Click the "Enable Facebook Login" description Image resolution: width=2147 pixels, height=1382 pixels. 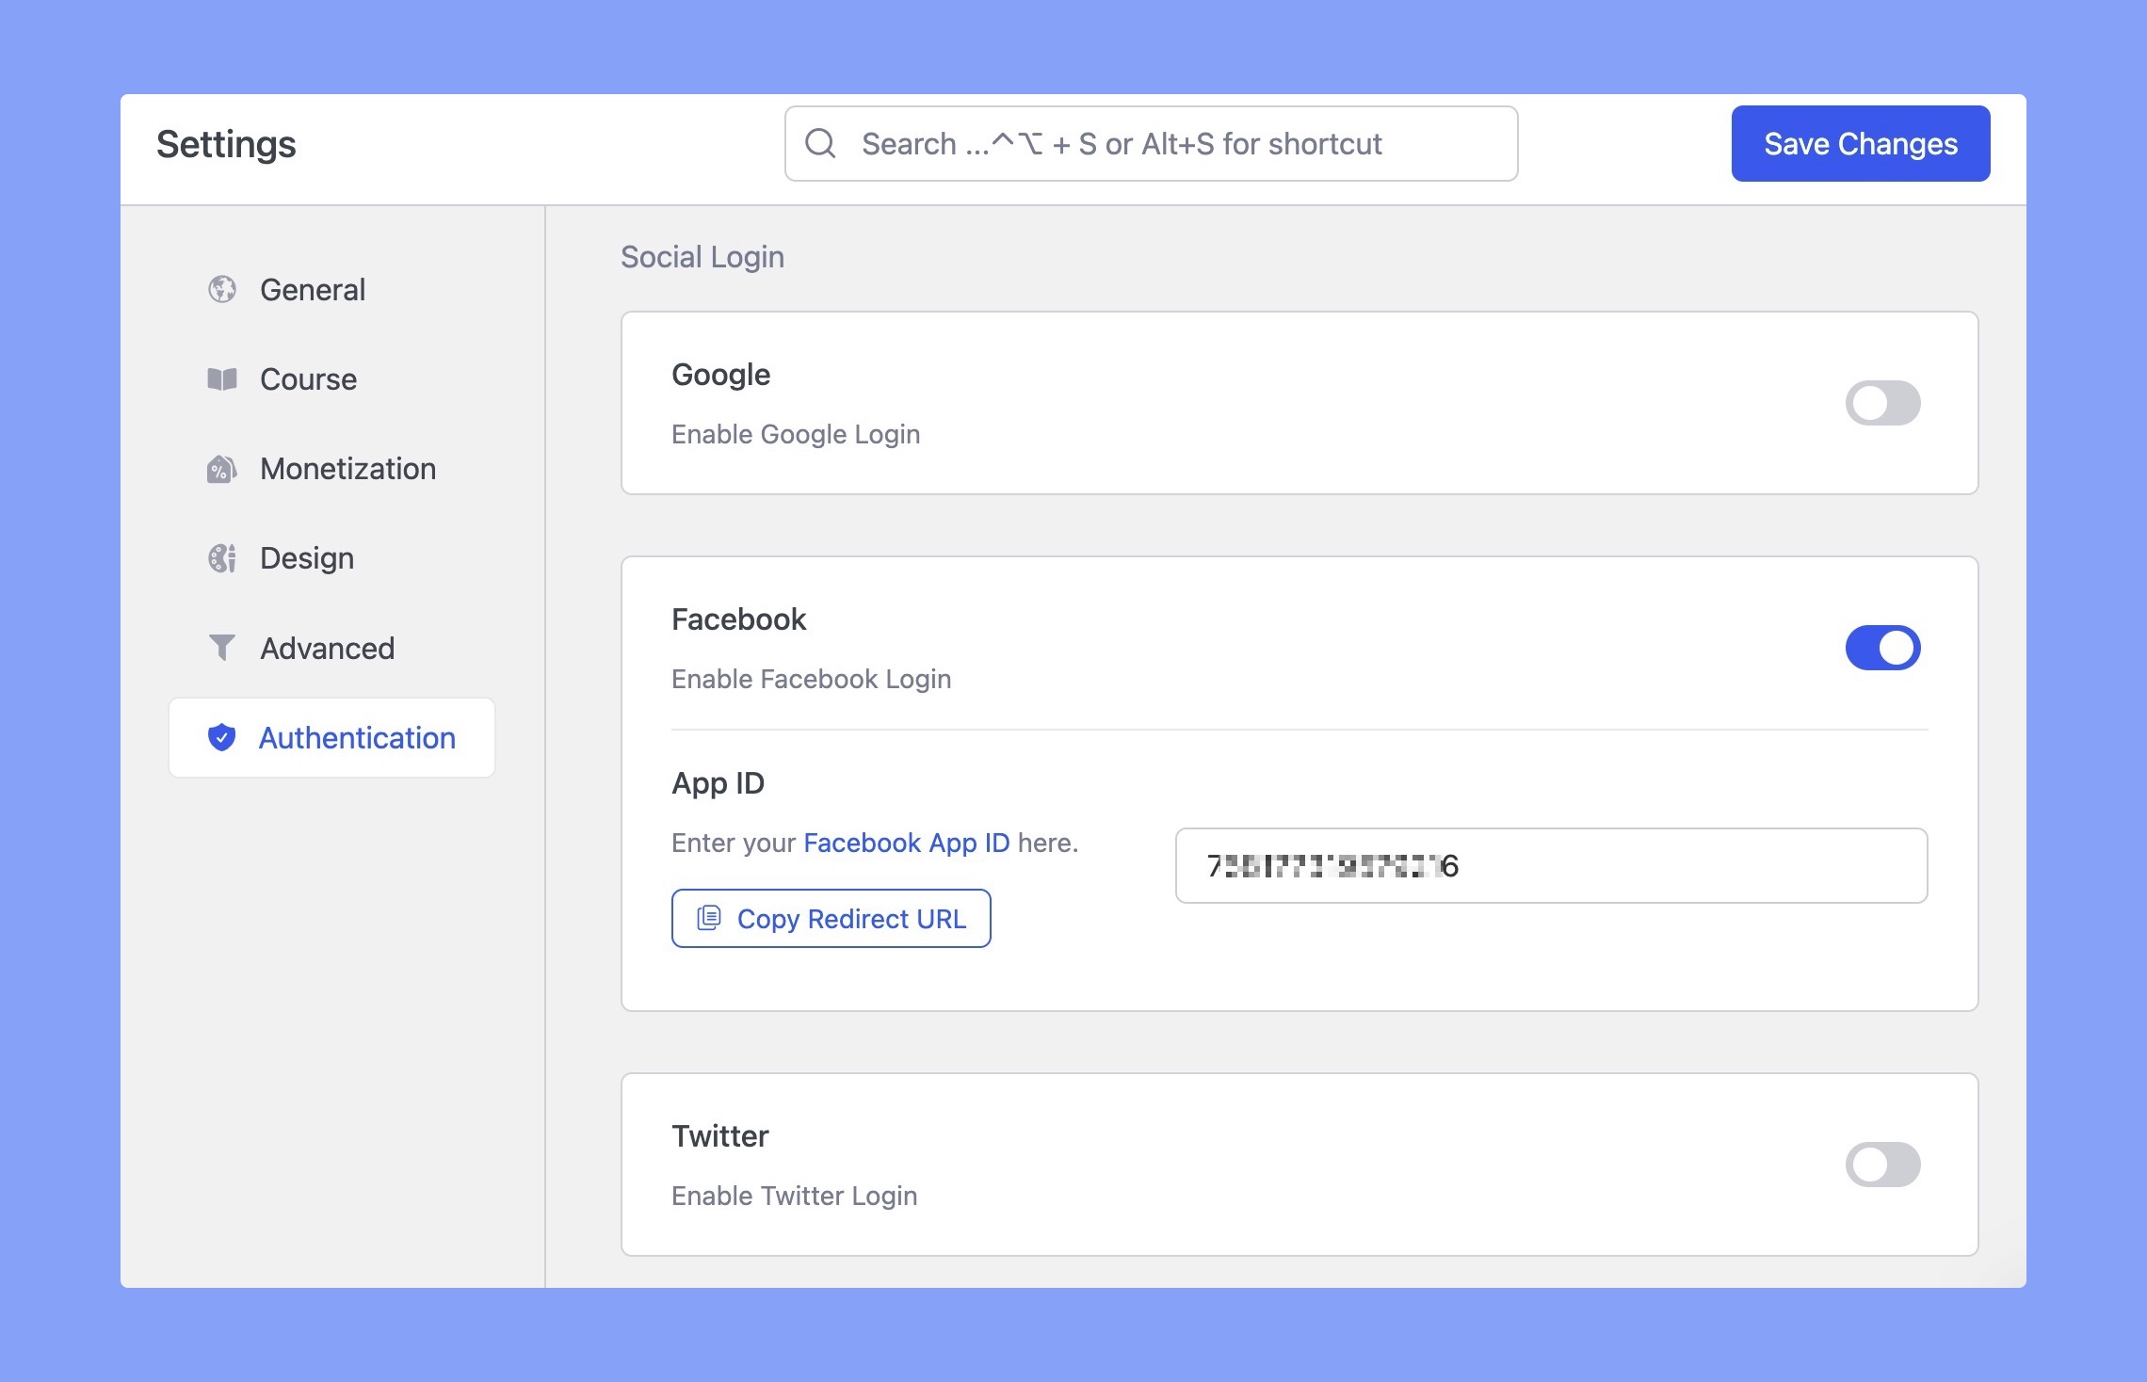click(812, 679)
